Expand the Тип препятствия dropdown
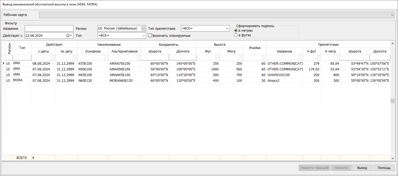Screen dimensions: 398x176 227,28
